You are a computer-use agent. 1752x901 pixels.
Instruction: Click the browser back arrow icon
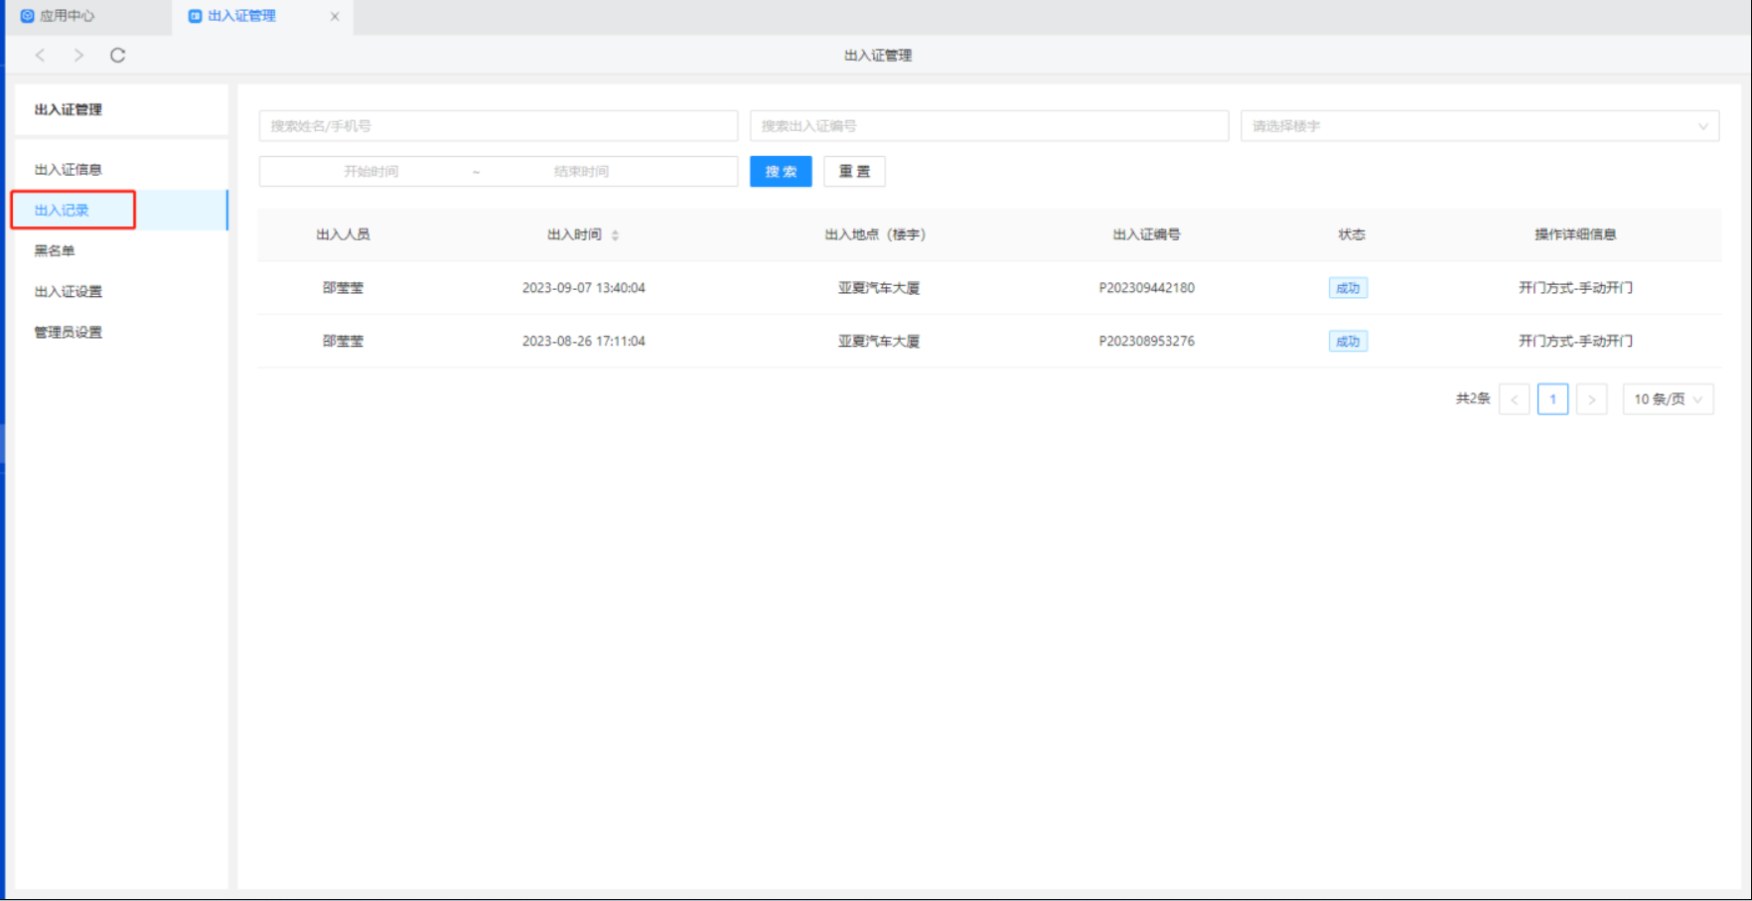coord(41,56)
